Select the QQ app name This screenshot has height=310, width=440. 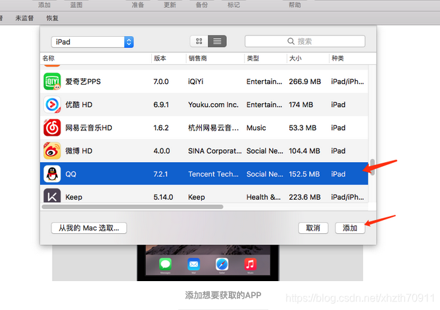pyautogui.click(x=71, y=174)
